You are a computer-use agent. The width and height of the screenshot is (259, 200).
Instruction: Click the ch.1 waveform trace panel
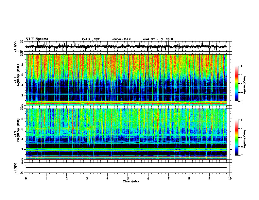[128, 46]
